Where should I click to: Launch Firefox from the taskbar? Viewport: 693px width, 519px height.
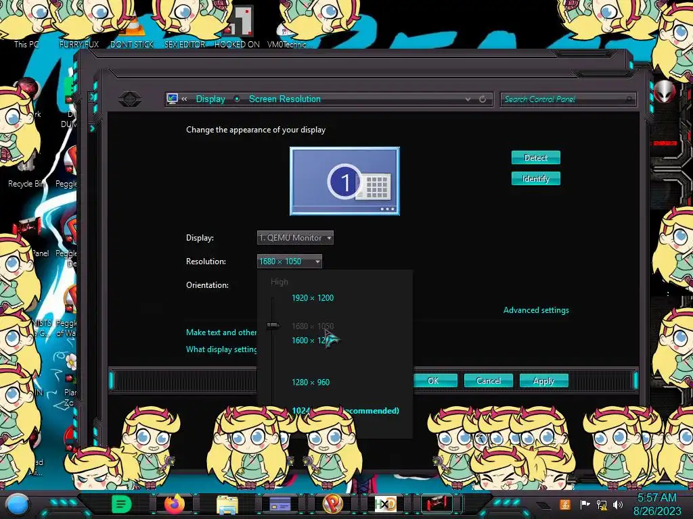pos(174,504)
